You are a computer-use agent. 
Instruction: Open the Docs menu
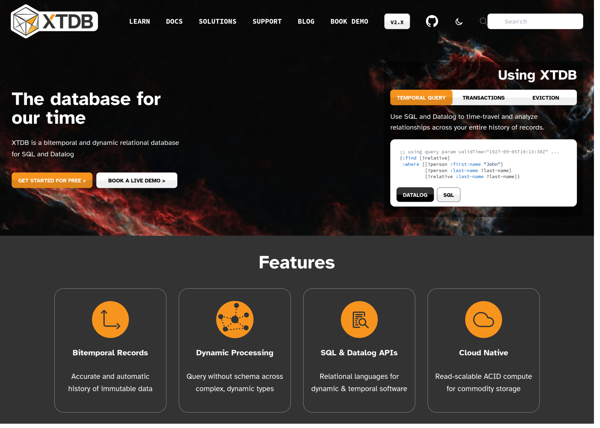pyautogui.click(x=174, y=22)
